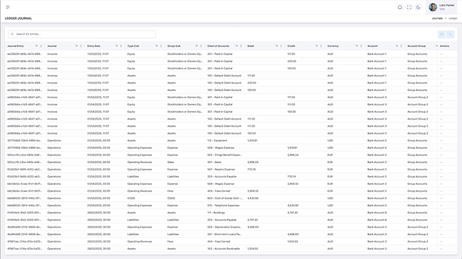
Task: Open Debit column menu
Action: pyautogui.click(x=281, y=46)
